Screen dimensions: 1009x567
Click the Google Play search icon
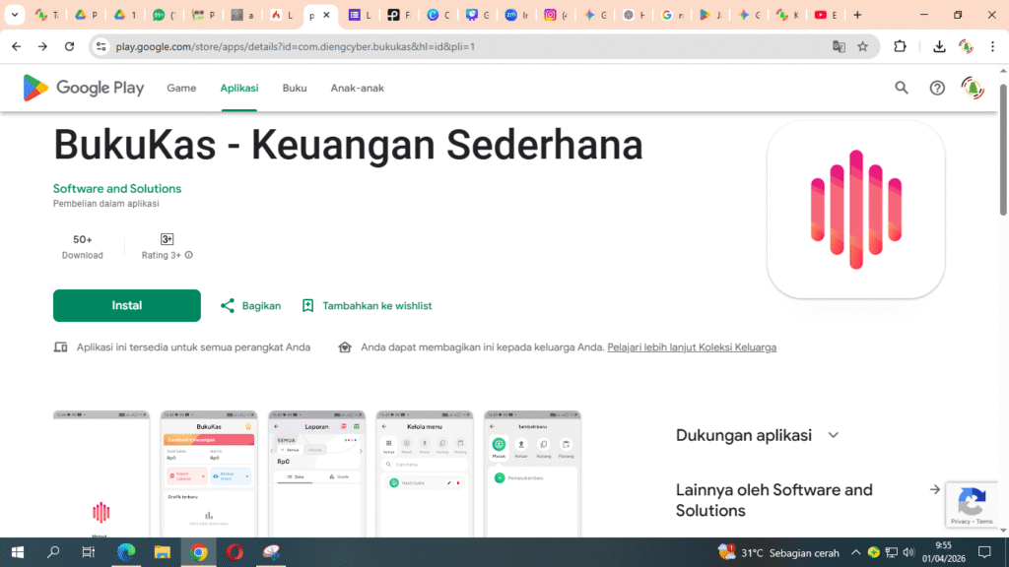pos(901,88)
